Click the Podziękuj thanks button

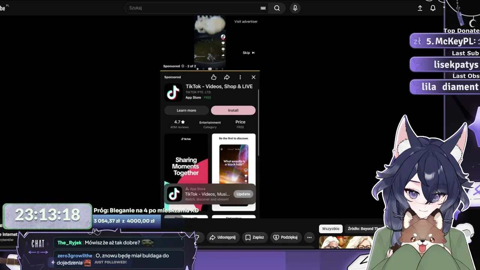[286, 237]
